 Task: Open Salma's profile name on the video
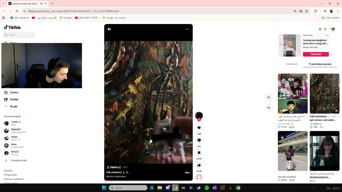[x=114, y=167]
